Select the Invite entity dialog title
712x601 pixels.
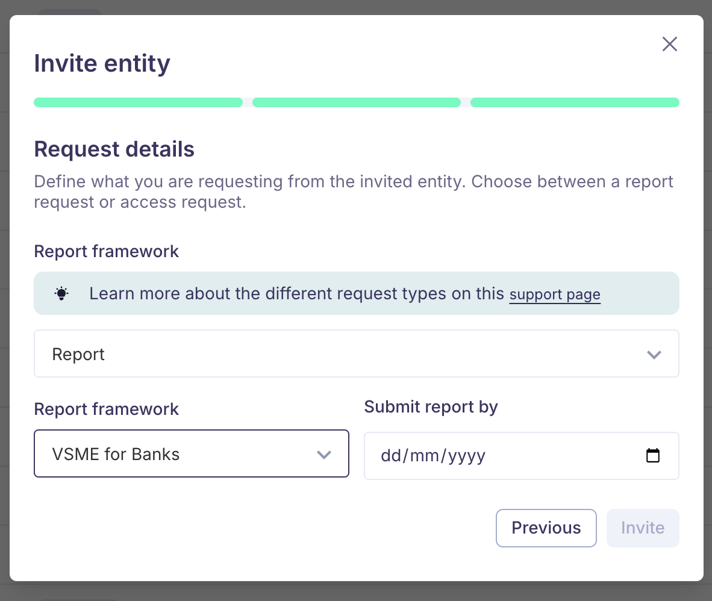[102, 63]
